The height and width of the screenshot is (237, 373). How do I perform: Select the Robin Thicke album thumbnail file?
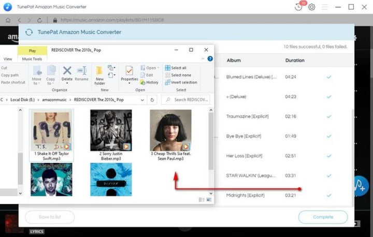tap(51, 180)
